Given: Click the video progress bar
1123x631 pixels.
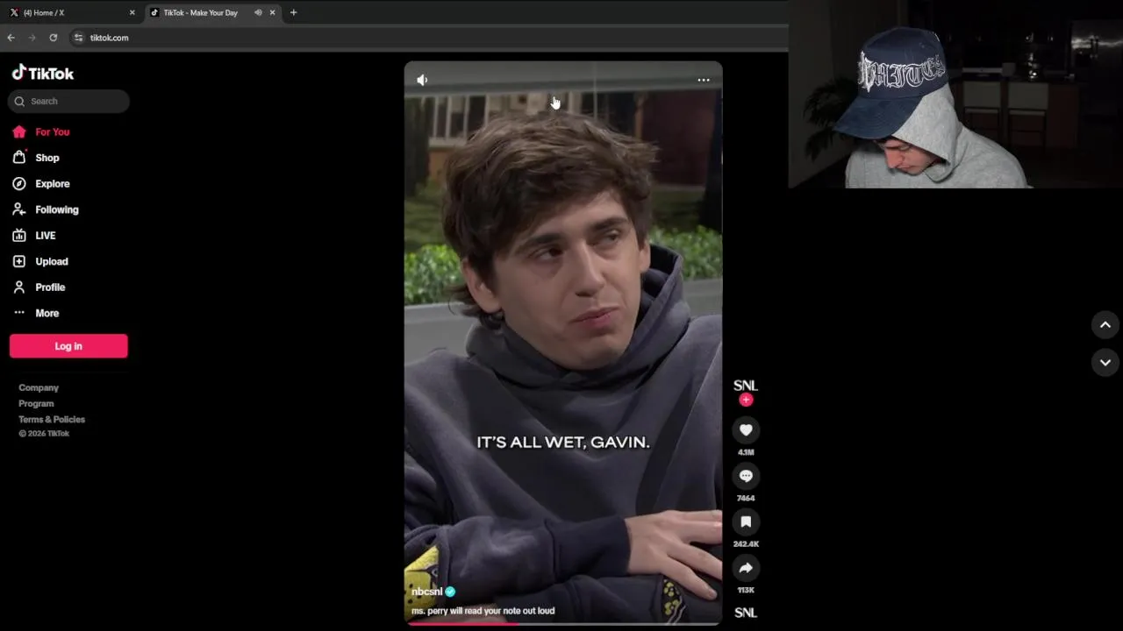Looking at the screenshot, I should tap(563, 623).
